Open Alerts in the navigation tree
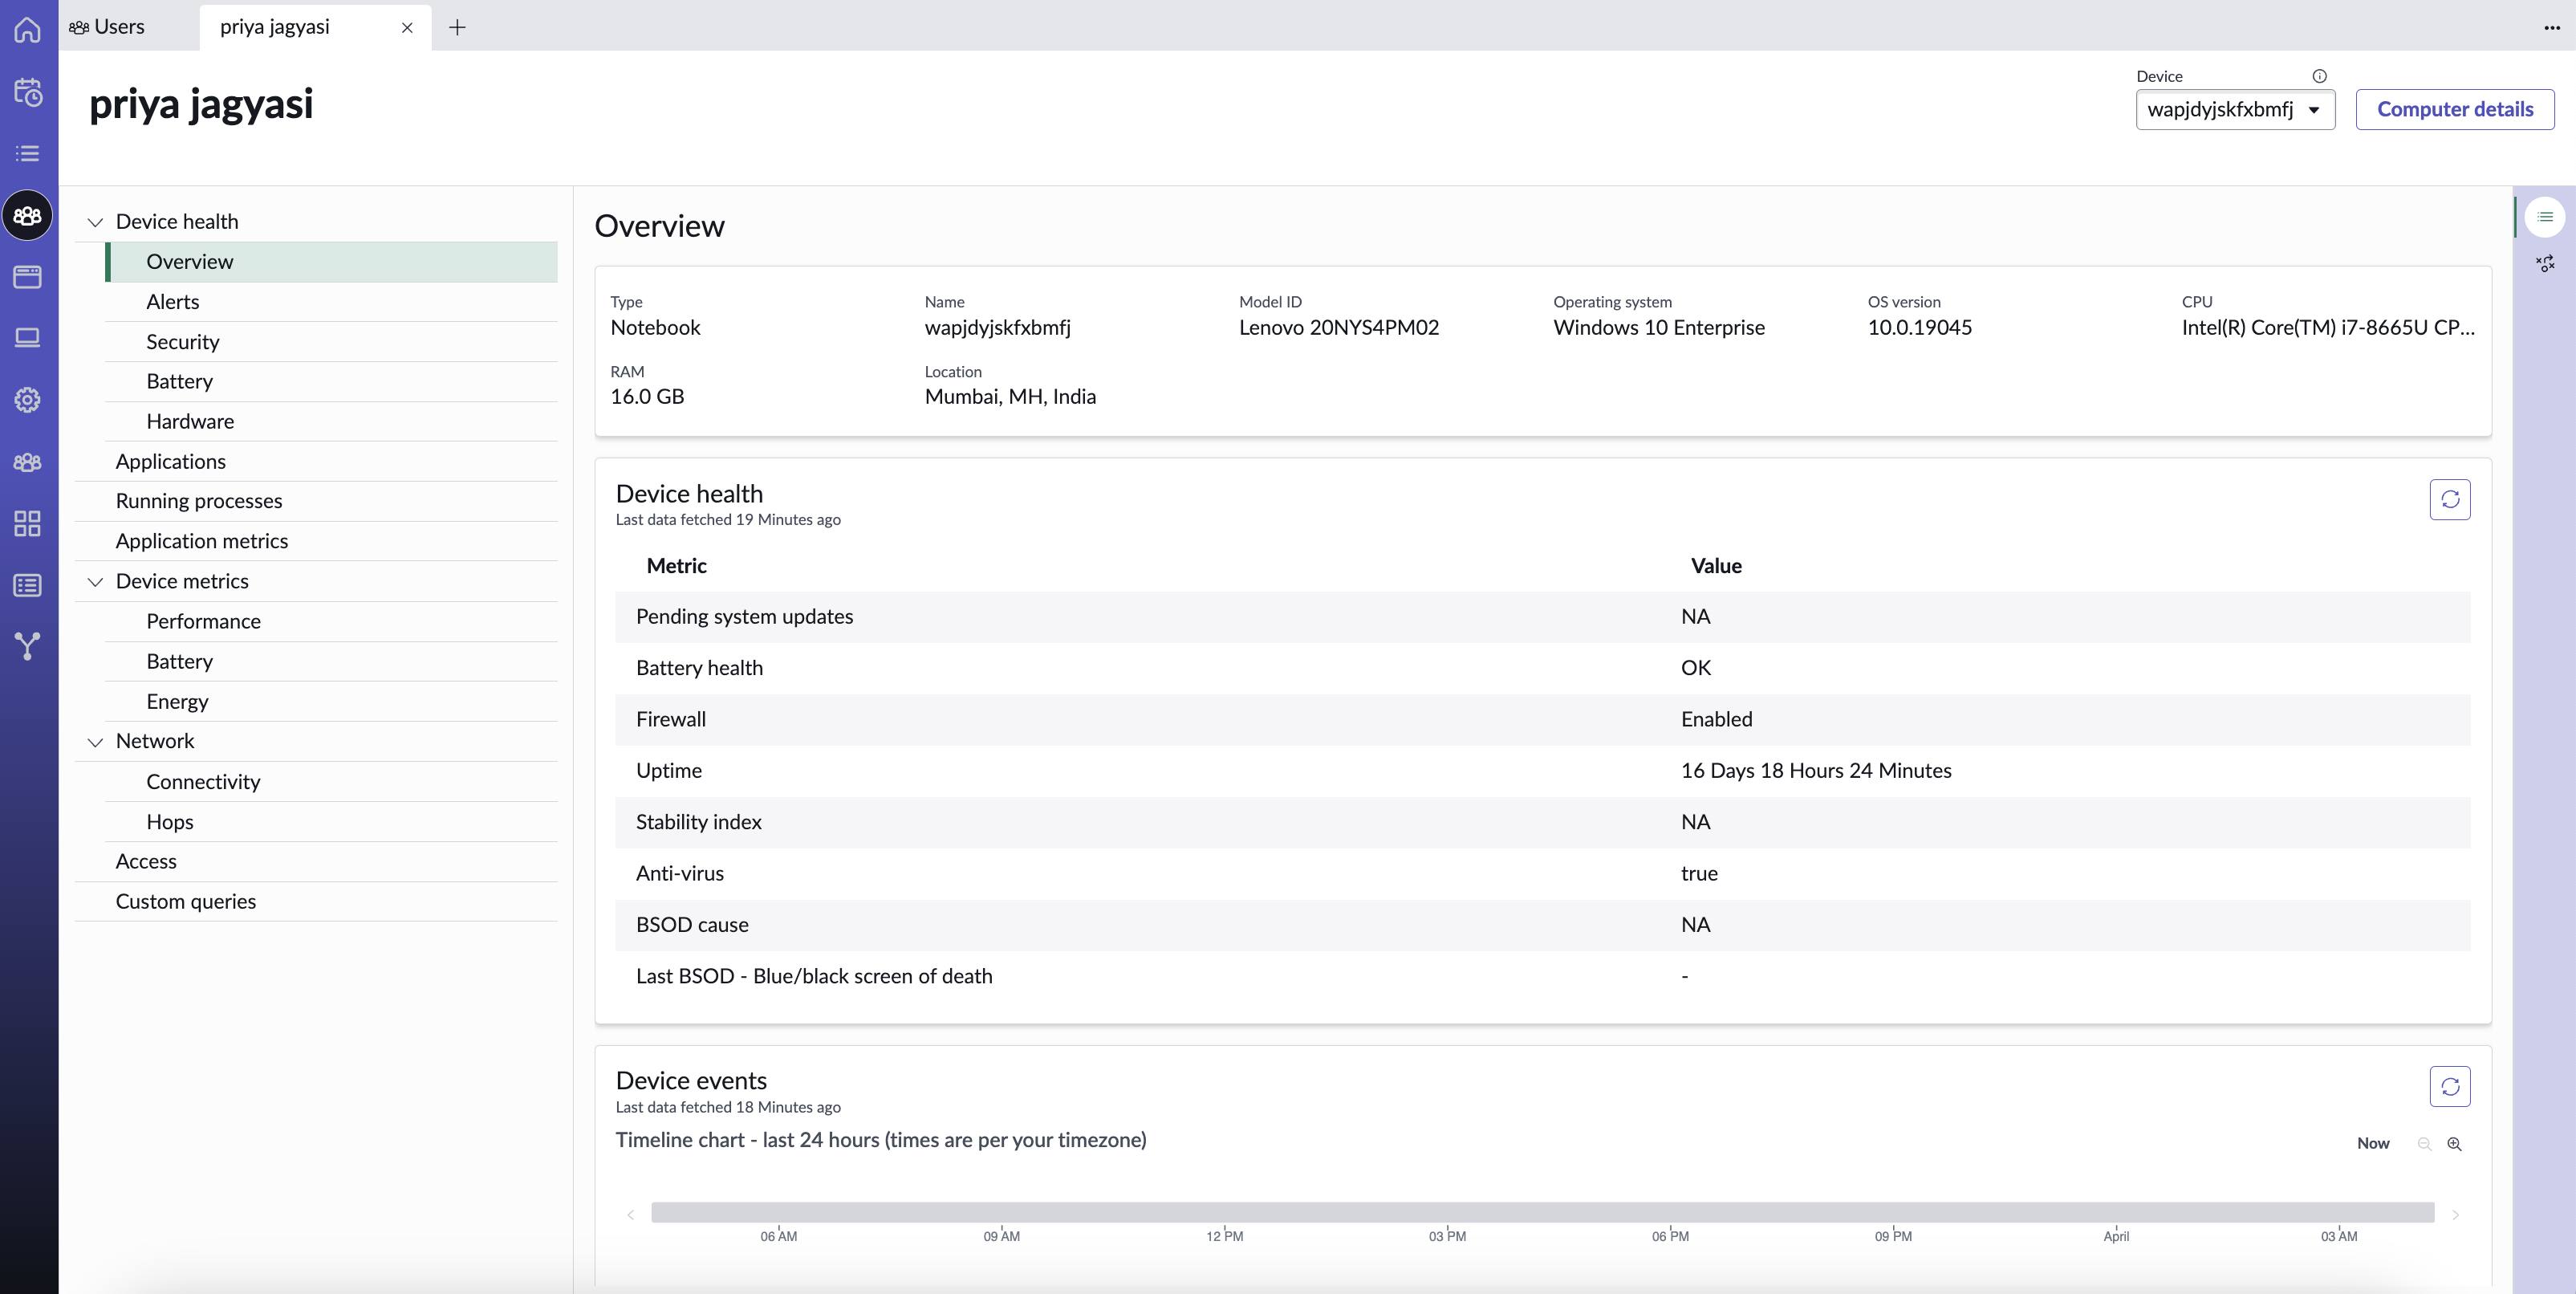 tap(331, 302)
